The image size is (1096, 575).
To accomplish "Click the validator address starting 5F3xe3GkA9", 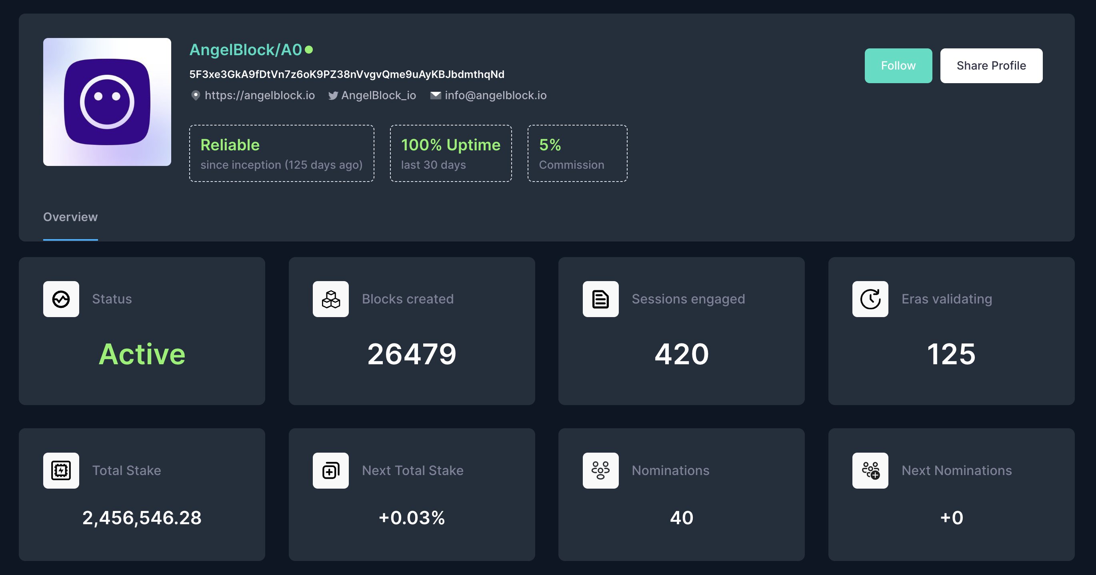I will pos(347,74).
